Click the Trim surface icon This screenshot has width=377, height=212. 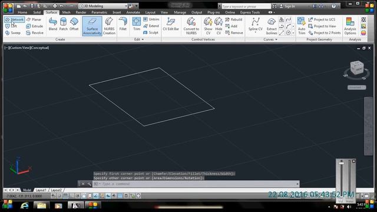[137, 24]
